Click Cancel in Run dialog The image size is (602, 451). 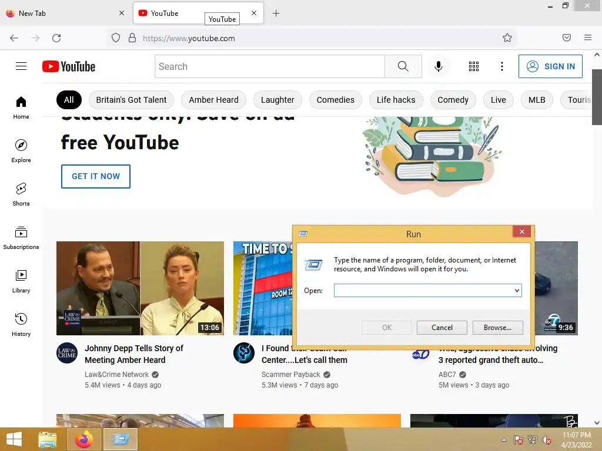442,328
